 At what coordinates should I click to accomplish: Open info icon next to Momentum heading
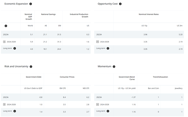pyautogui.click(x=114, y=66)
